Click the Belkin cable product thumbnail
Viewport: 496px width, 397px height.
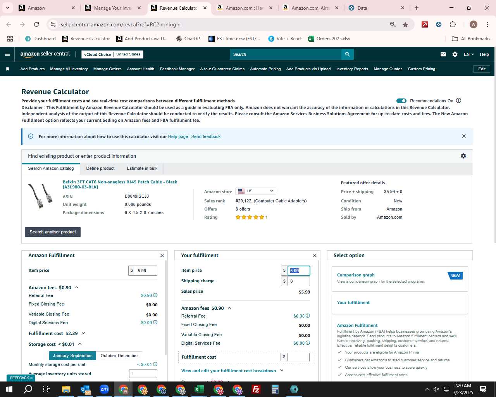40,196
